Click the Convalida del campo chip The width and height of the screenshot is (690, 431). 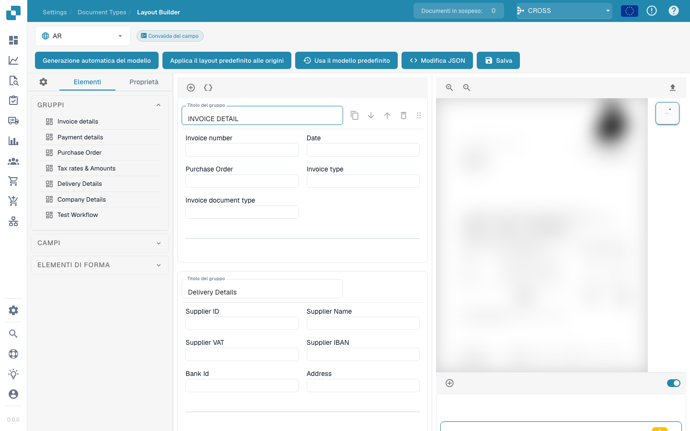170,36
